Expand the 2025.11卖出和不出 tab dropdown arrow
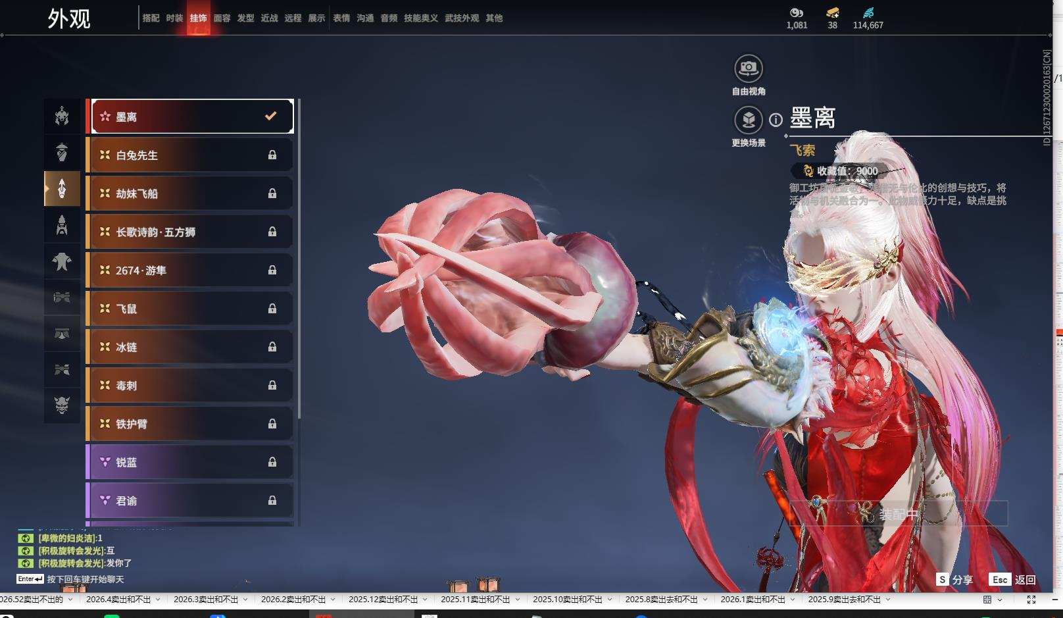This screenshot has height=618, width=1063. 517,600
